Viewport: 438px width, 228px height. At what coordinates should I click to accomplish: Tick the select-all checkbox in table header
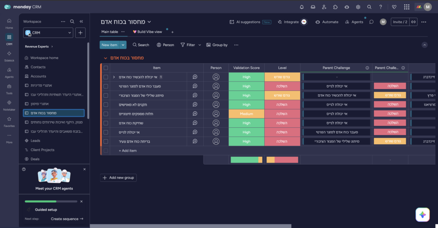click(x=106, y=68)
